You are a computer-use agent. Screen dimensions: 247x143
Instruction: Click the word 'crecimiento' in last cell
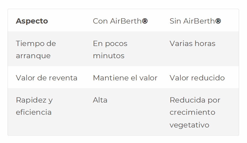pyautogui.click(x=192, y=112)
